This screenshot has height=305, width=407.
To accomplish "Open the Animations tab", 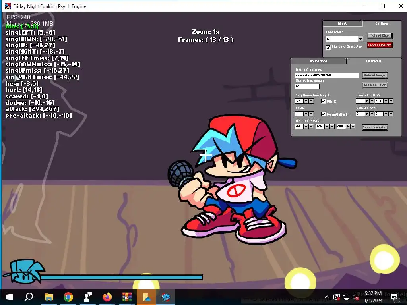I will click(318, 61).
